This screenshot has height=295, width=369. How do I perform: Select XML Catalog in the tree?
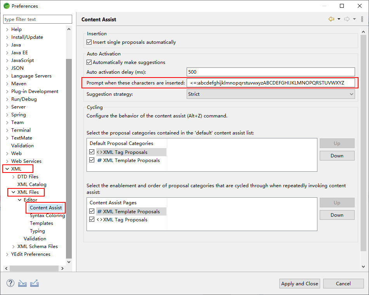32,184
